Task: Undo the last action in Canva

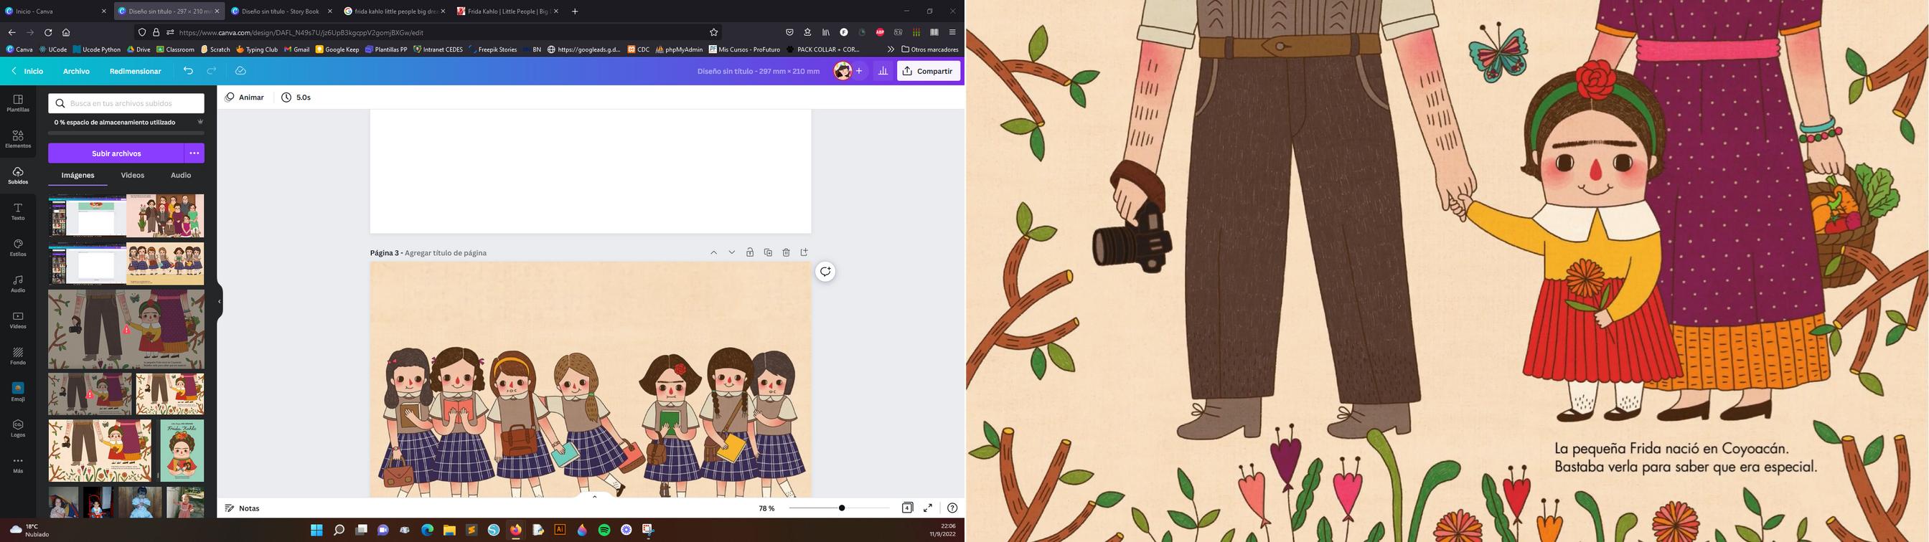Action: (x=188, y=71)
